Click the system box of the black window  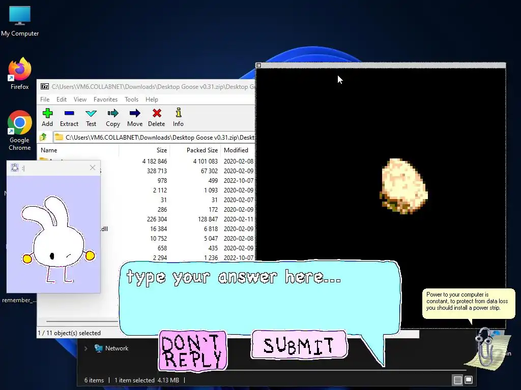pyautogui.click(x=259, y=66)
